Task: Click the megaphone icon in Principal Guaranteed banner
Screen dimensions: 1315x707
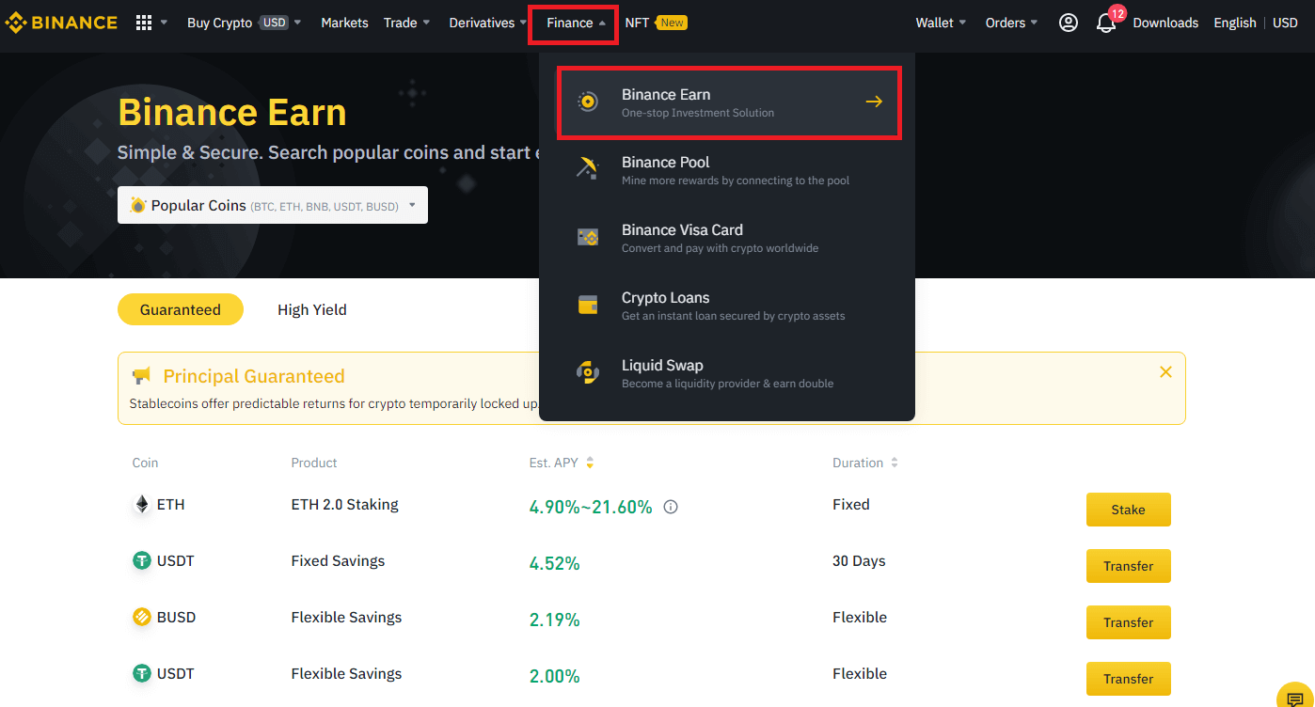Action: pos(142,376)
